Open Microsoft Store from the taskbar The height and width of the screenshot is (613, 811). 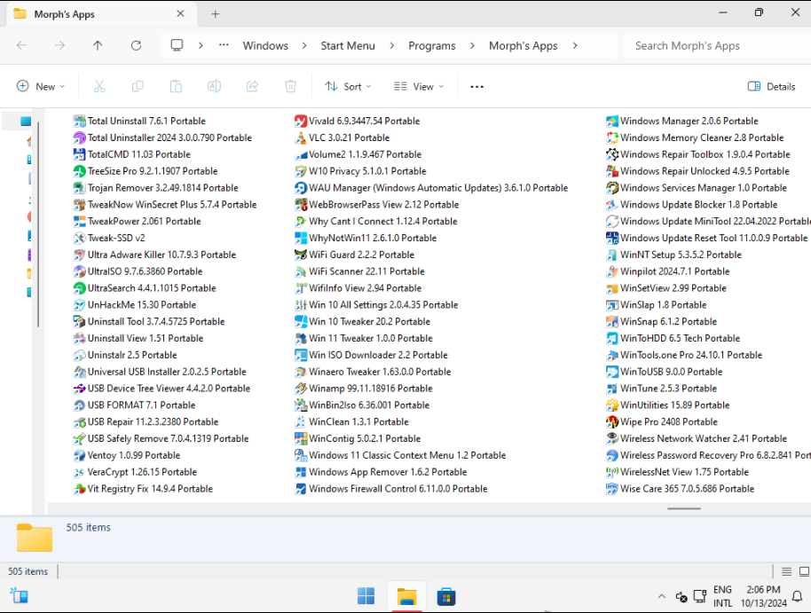click(x=445, y=596)
